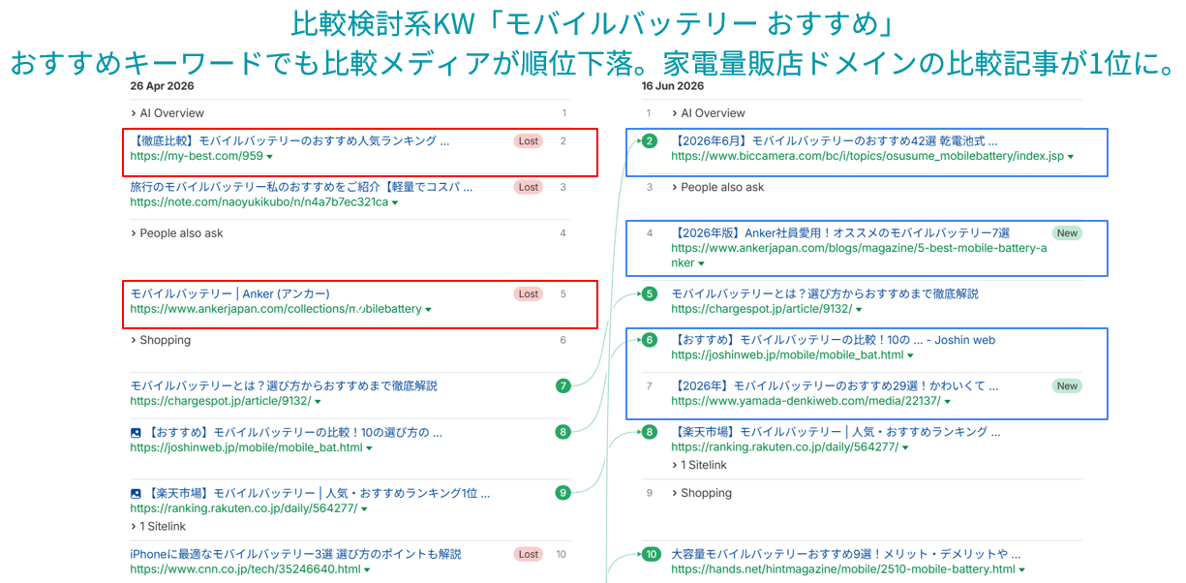Open dropdown arrow beside cnn.co.jp URL
Image resolution: width=1186 pixels, height=583 pixels.
tap(367, 569)
